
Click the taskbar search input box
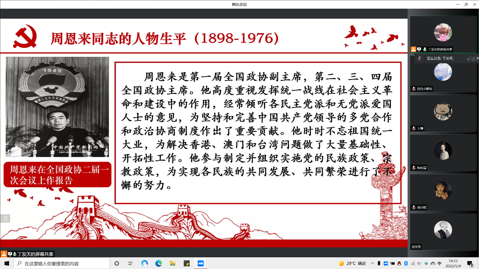(x=62, y=263)
